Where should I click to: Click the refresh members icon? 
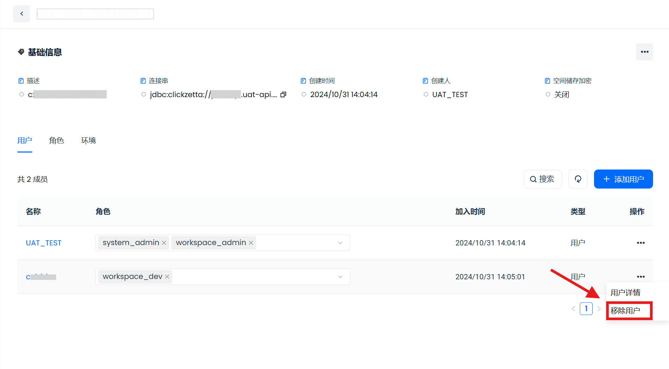pyautogui.click(x=578, y=179)
